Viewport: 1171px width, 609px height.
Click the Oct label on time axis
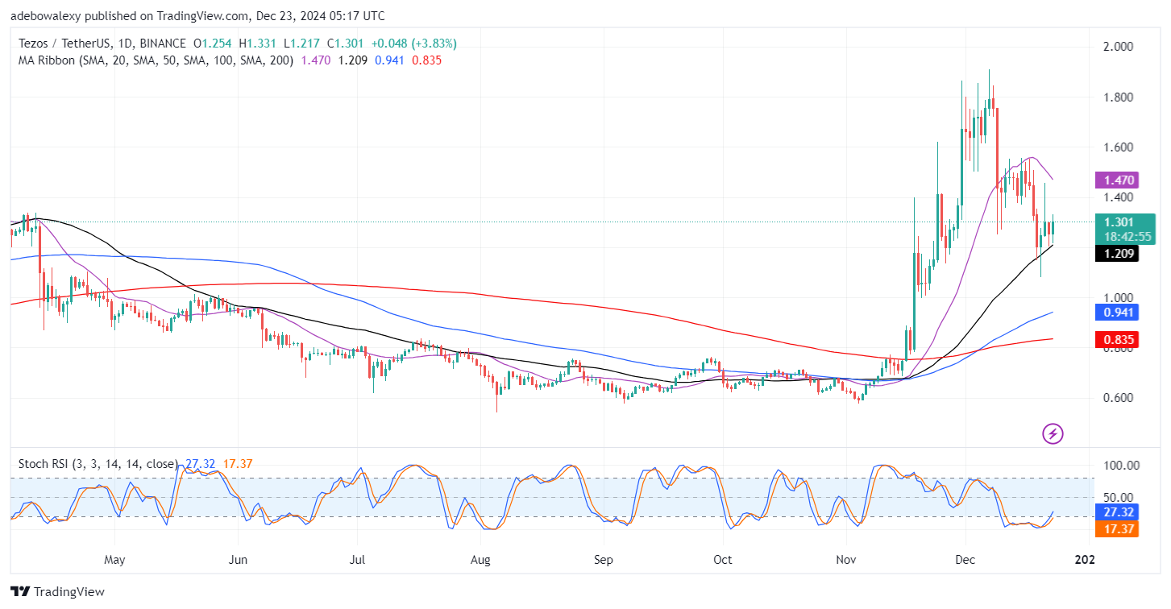(723, 559)
